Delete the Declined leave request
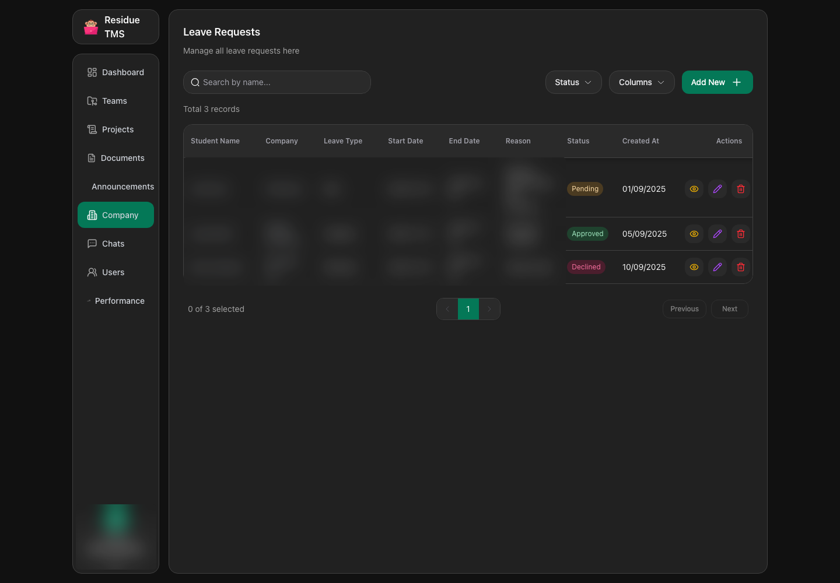 pos(741,267)
